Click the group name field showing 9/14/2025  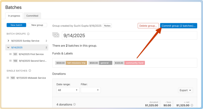tap(129, 36)
